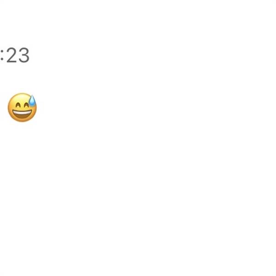Tap the emoji's chin area
Viewport: 276px width, 276px height.
[22, 120]
